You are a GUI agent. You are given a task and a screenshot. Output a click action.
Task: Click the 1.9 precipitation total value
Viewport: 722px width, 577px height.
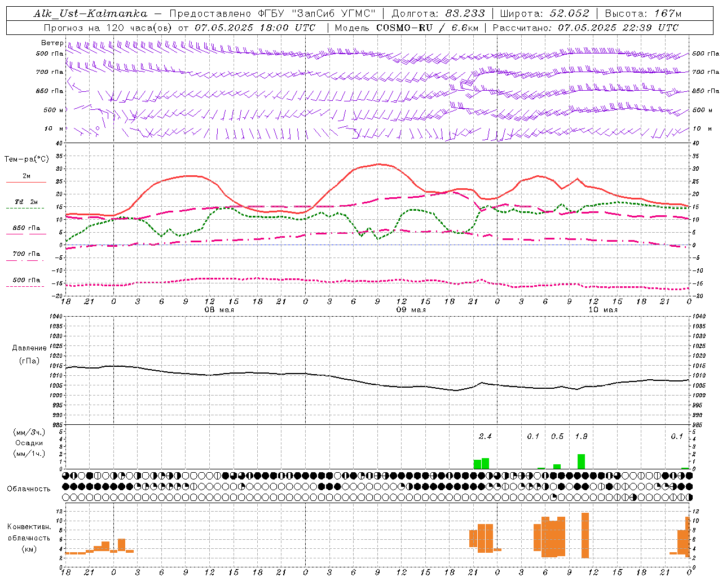[x=581, y=436]
